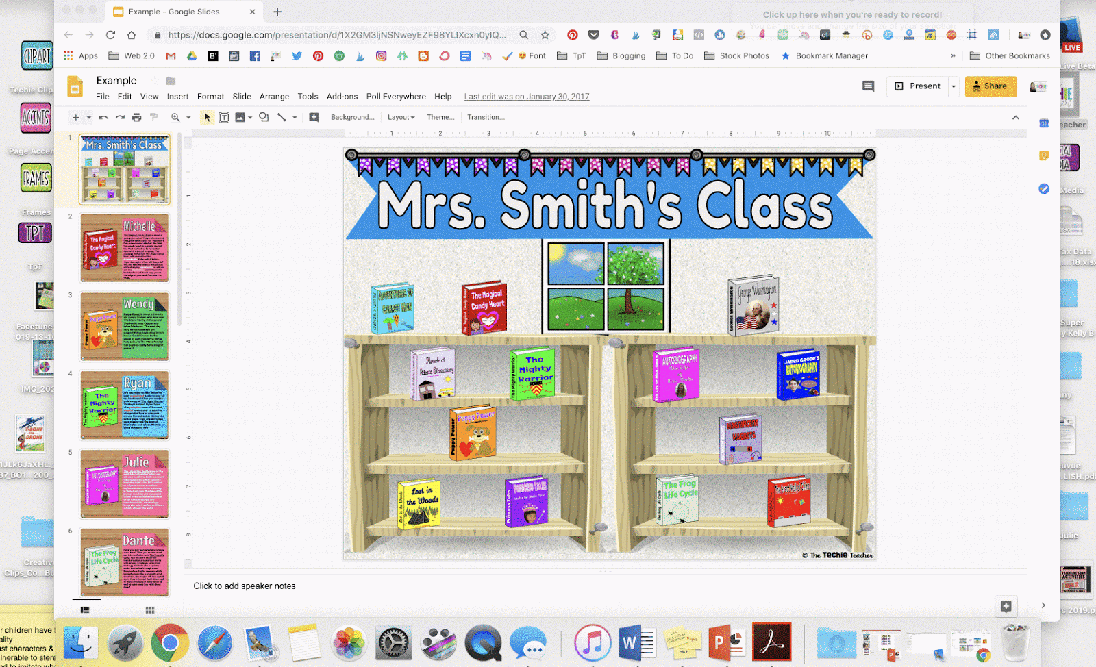Open Tasks side panel icon
The height and width of the screenshot is (667, 1096).
[1044, 189]
